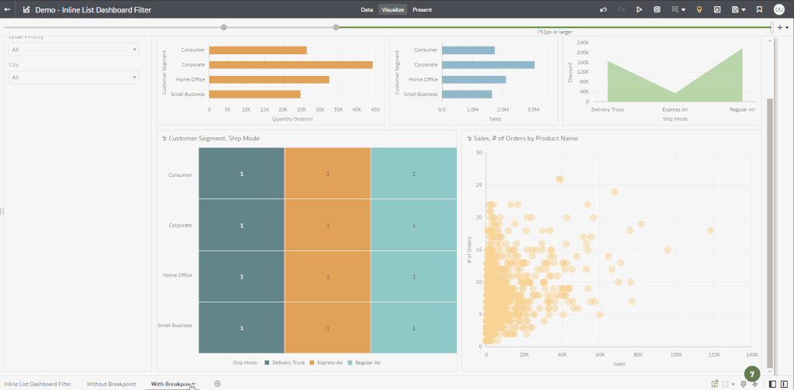This screenshot has width=794, height=390.
Task: Add a new canvas with plus icon
Action: pos(218,384)
